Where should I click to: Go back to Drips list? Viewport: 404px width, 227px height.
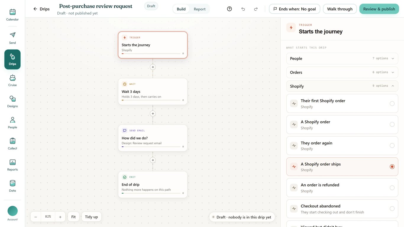tap(41, 9)
